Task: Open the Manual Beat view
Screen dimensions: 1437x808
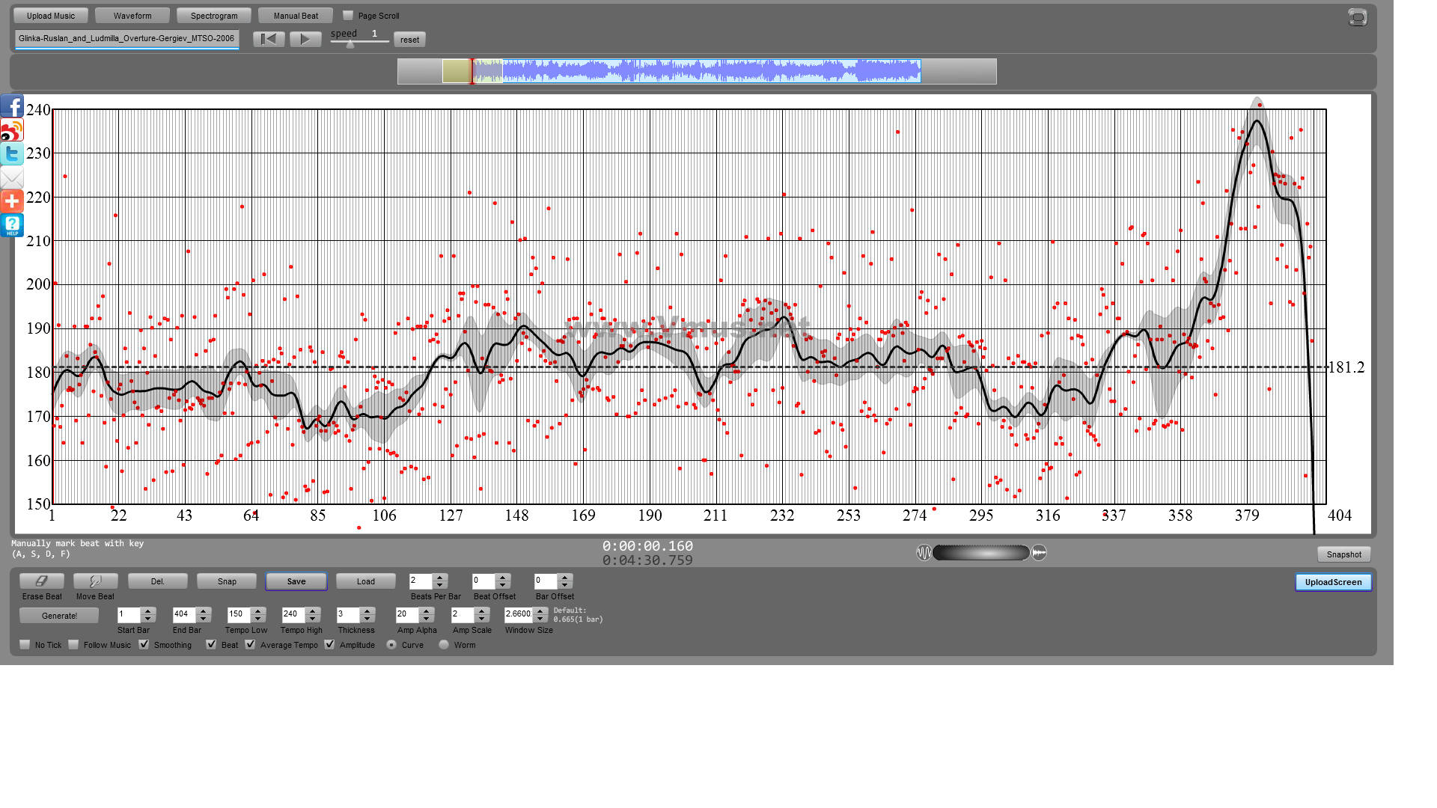Action: click(x=296, y=16)
